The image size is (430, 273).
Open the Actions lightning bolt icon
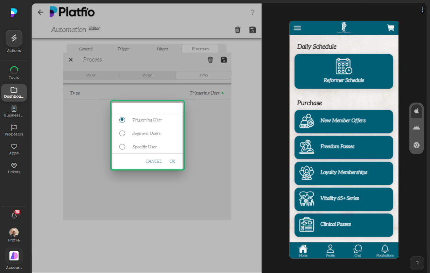[x=14, y=38]
